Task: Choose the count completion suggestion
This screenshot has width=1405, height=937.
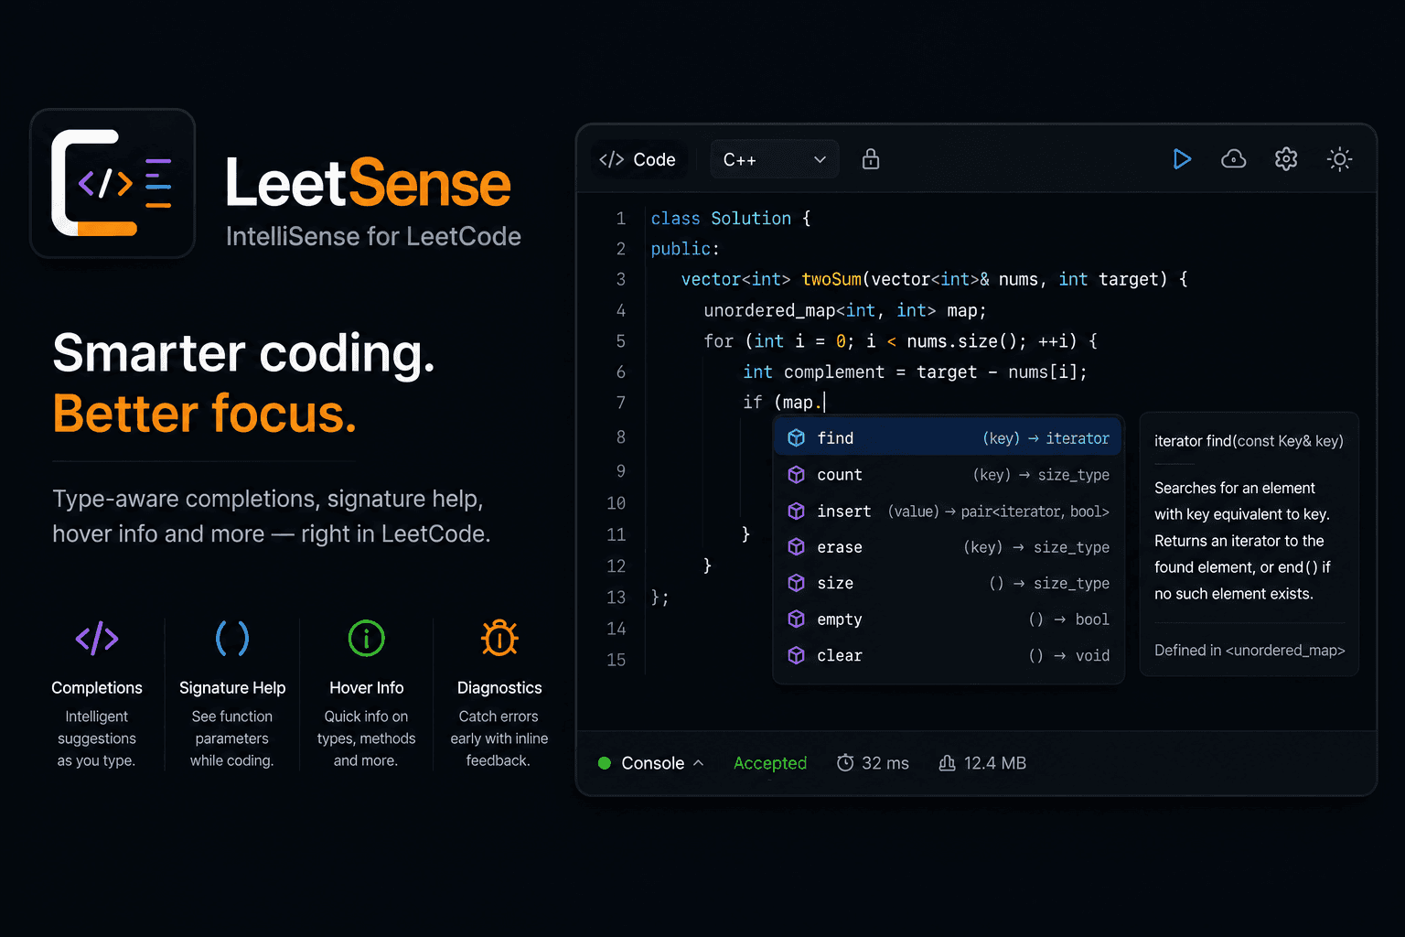Action: (x=949, y=475)
